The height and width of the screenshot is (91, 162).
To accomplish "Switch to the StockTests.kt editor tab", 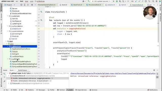I will click(78, 5).
